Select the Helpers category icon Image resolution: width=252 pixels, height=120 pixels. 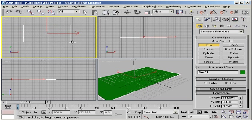click(x=229, y=26)
